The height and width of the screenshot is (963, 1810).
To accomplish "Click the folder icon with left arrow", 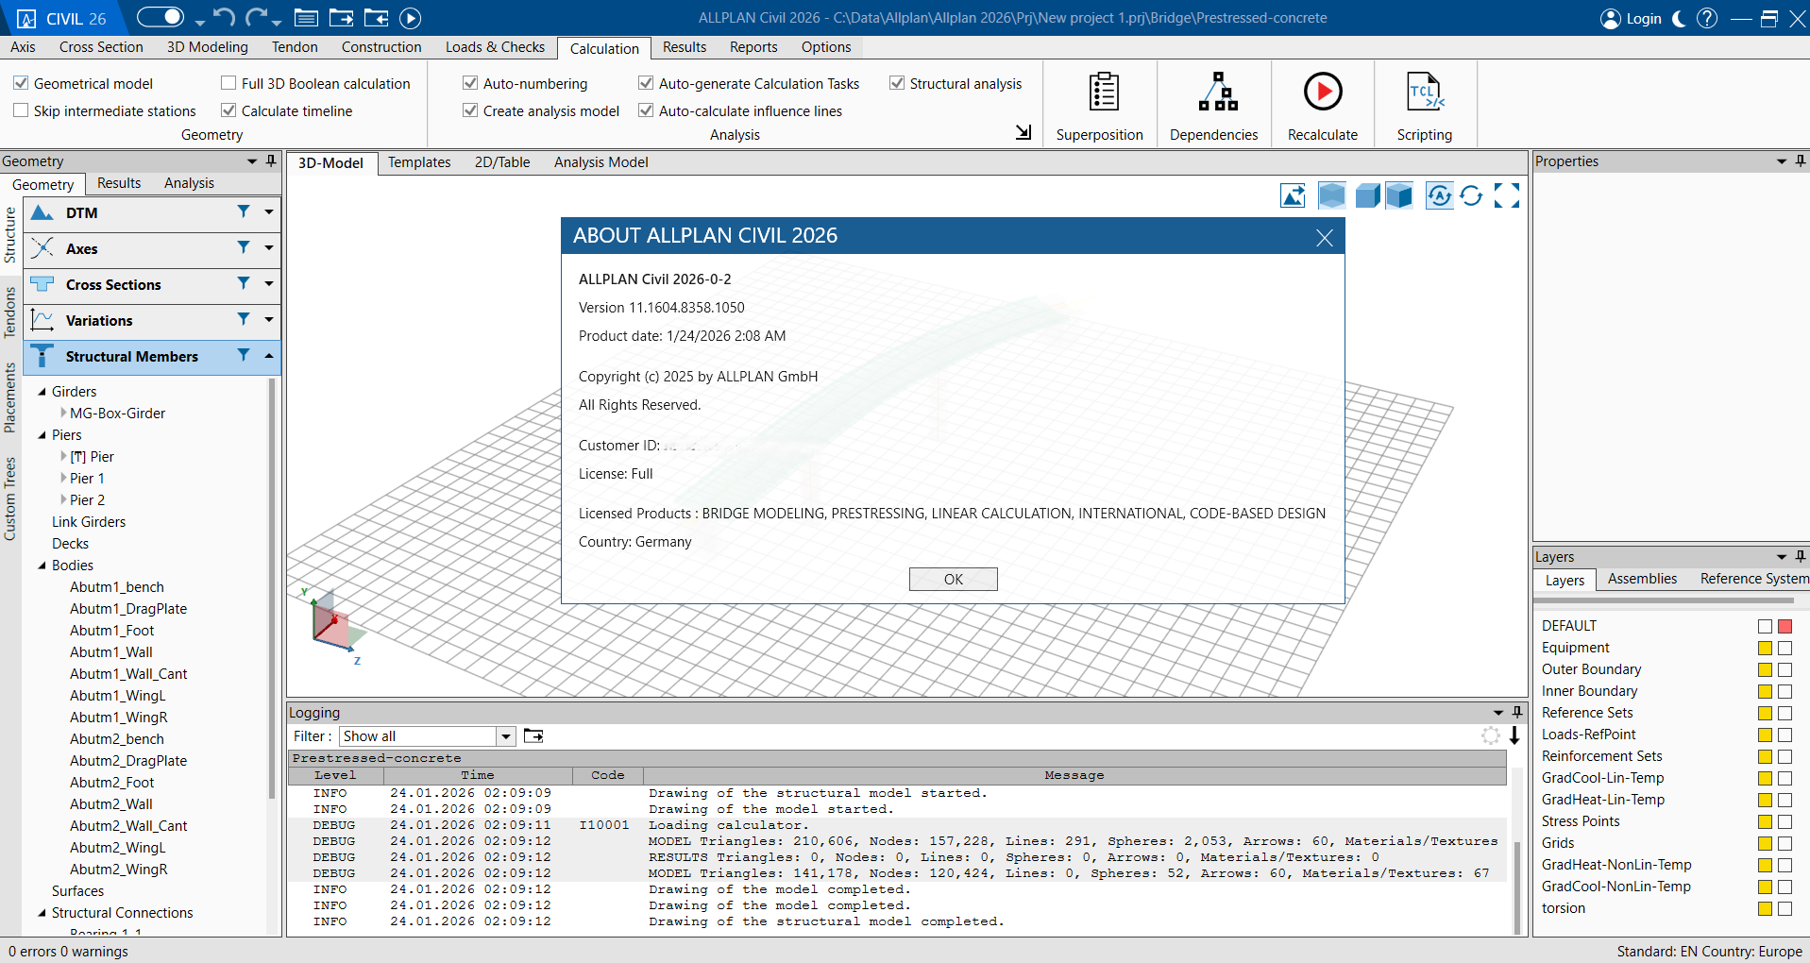I will pyautogui.click(x=376, y=18).
